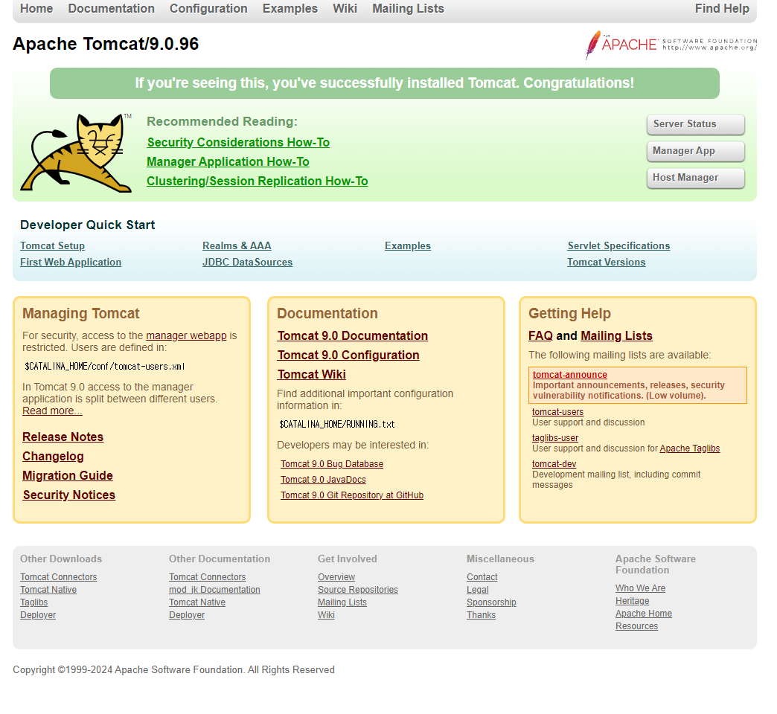
Task: Open tomcat-users mailing list link
Action: (x=557, y=413)
